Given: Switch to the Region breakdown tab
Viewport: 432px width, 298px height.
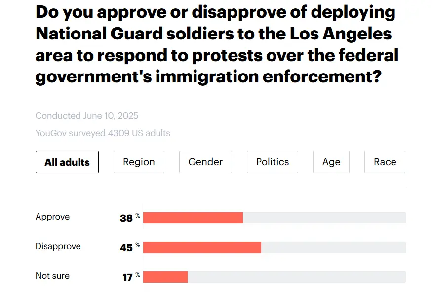Looking at the screenshot, I should point(139,162).
